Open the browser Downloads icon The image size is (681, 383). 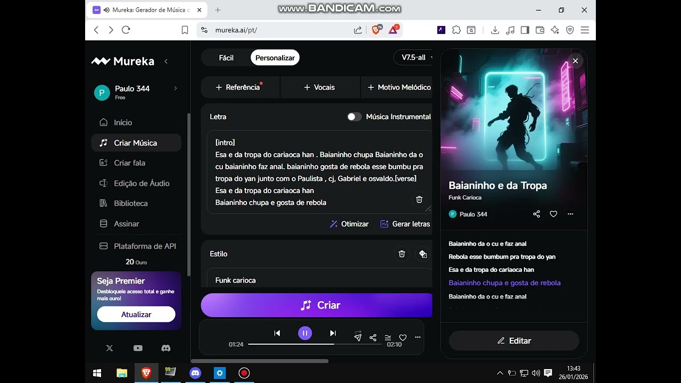495,30
